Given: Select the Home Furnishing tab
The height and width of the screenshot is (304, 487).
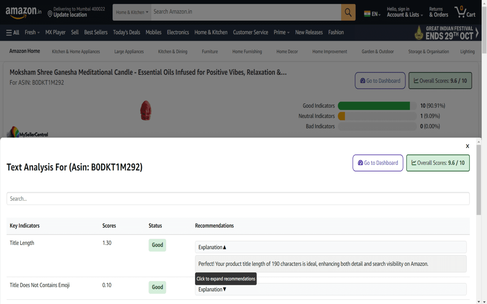Looking at the screenshot, I should pos(247,52).
